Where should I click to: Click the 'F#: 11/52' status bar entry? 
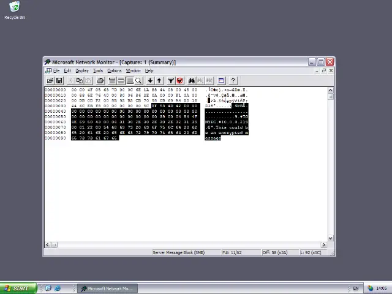[232, 252]
